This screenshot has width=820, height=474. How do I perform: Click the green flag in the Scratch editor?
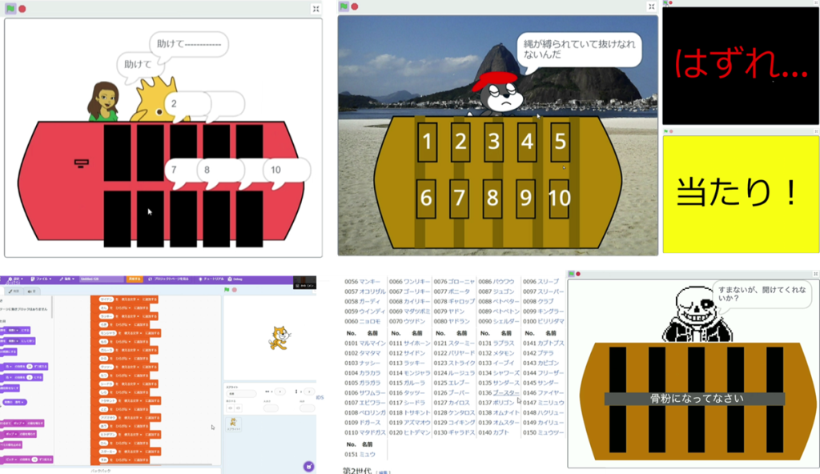point(227,290)
